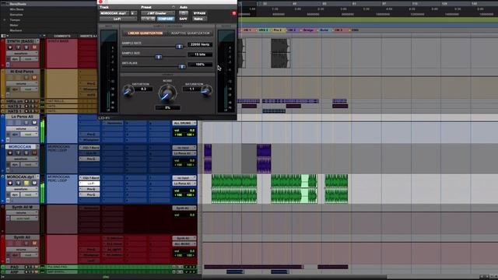This screenshot has height=280, width=498.
Task: Open the Lo-Fi plug-in selector in plug-in header
Action: coord(117,19)
